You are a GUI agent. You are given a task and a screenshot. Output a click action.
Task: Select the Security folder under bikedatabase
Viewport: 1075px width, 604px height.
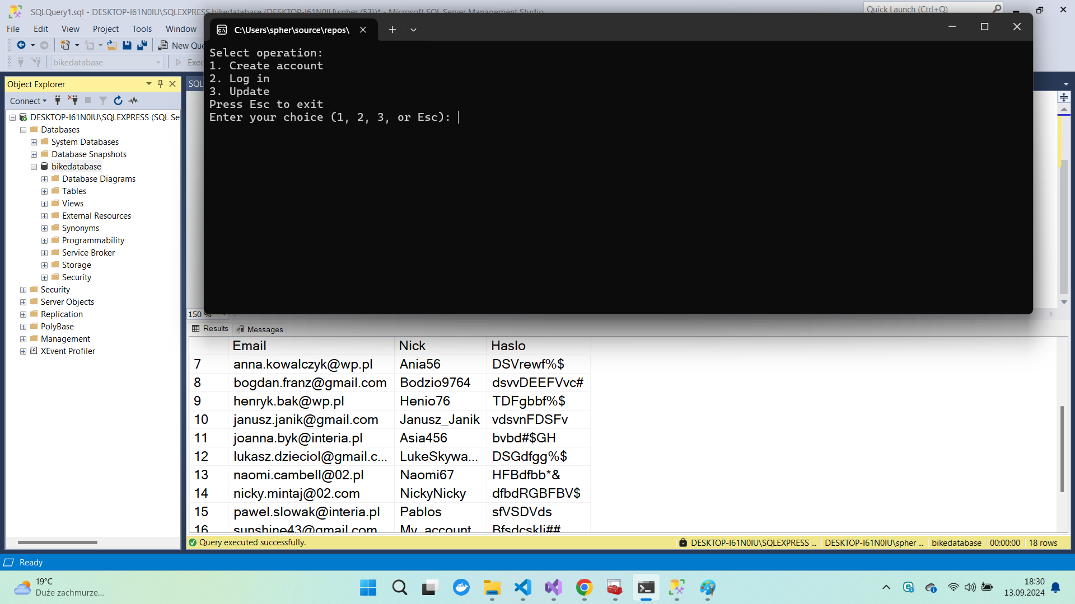pos(77,277)
